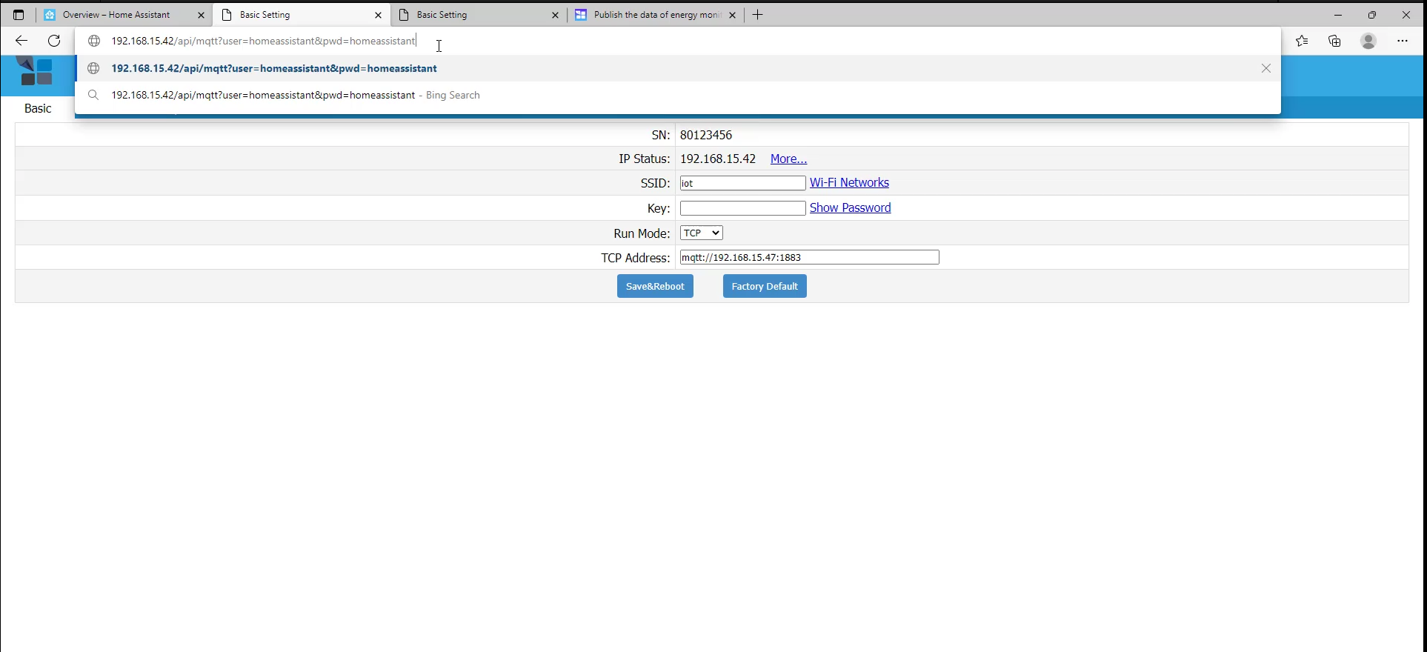Open a new tab with plus icon
The height and width of the screenshot is (652, 1427).
pos(757,15)
